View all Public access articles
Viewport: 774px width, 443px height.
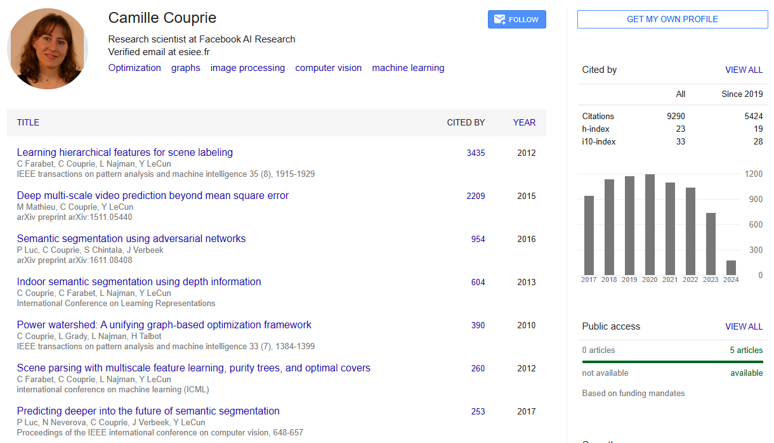(744, 326)
